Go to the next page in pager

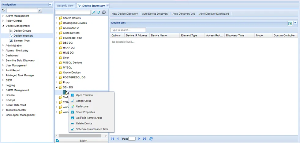(x=139, y=139)
